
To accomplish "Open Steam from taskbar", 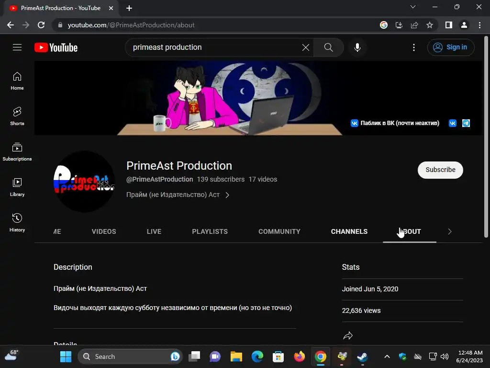I will 363,356.
